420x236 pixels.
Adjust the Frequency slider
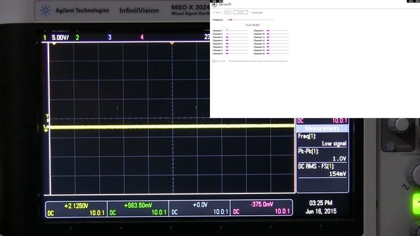[251, 20]
